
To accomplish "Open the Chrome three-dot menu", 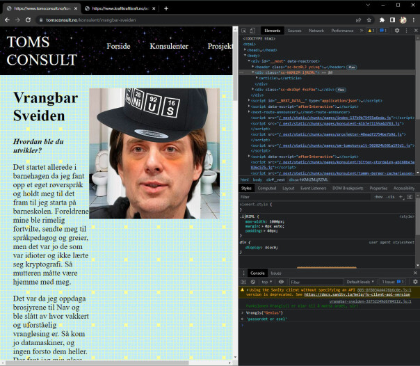I will tap(414, 20).
